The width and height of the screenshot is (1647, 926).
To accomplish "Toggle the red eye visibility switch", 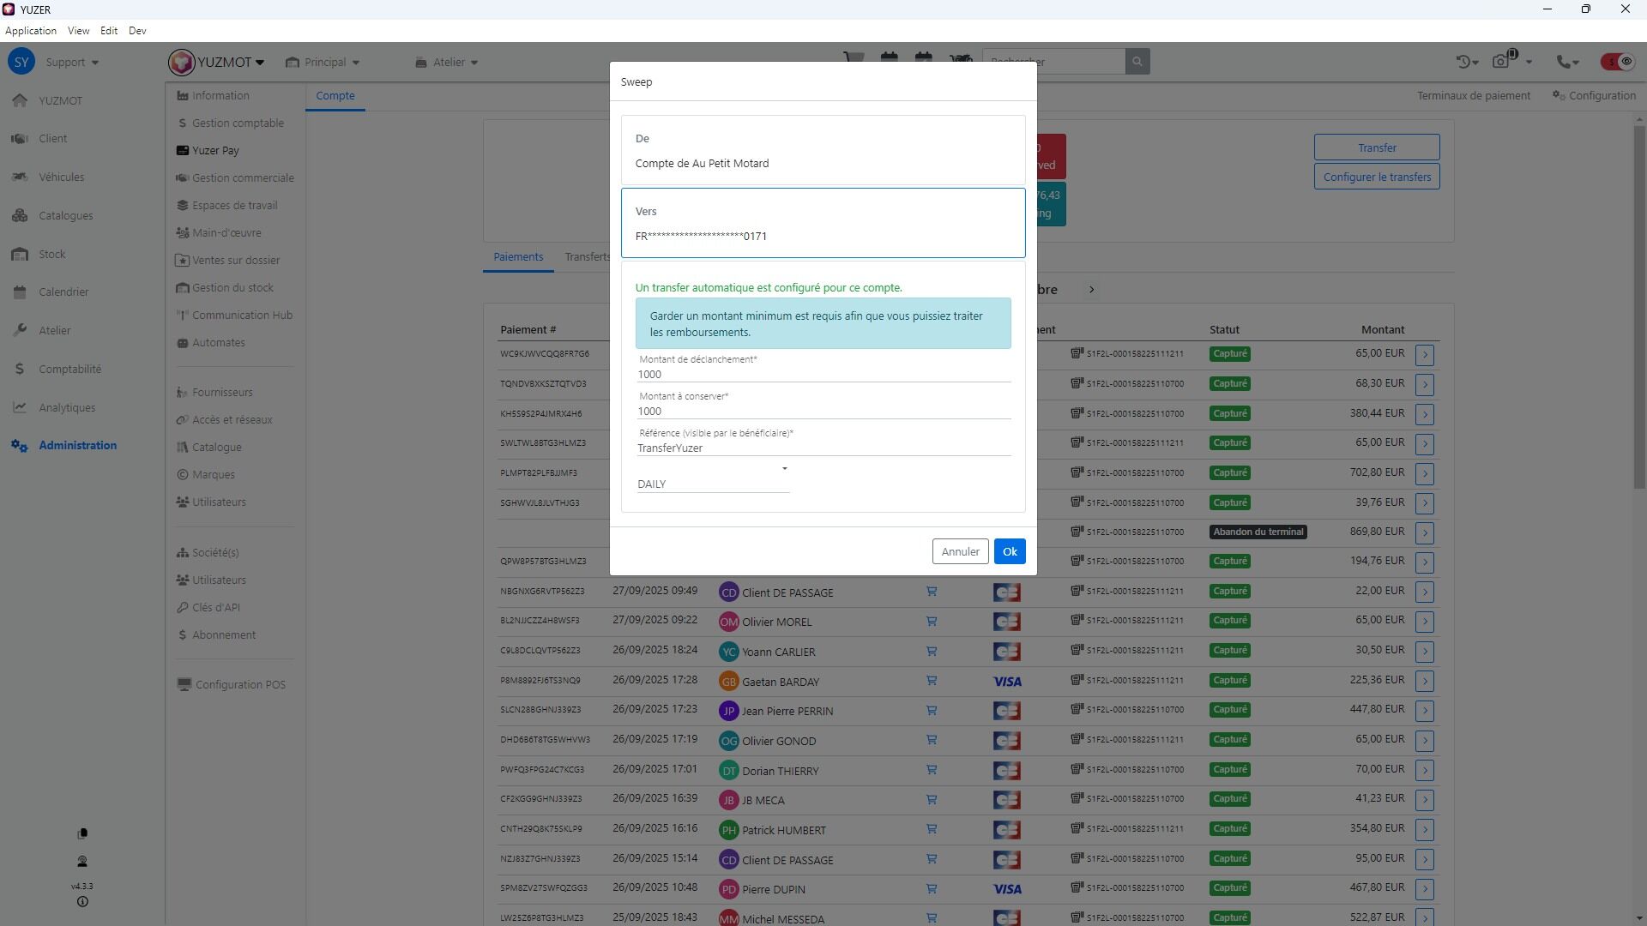I will 1617,62.
